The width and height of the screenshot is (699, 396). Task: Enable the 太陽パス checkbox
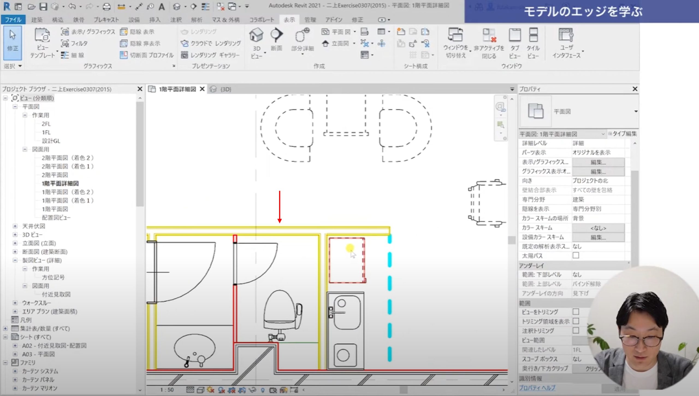pyautogui.click(x=576, y=256)
